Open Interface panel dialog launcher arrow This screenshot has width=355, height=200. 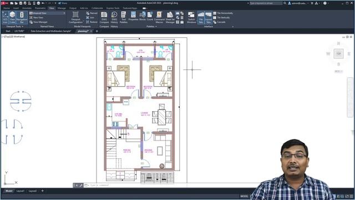click(x=233, y=27)
